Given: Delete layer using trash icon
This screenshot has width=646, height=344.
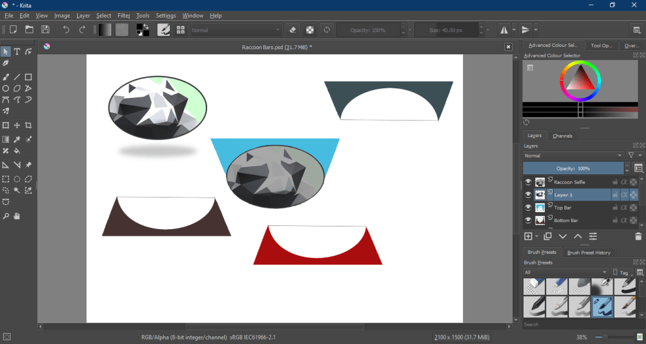Looking at the screenshot, I should (x=638, y=236).
